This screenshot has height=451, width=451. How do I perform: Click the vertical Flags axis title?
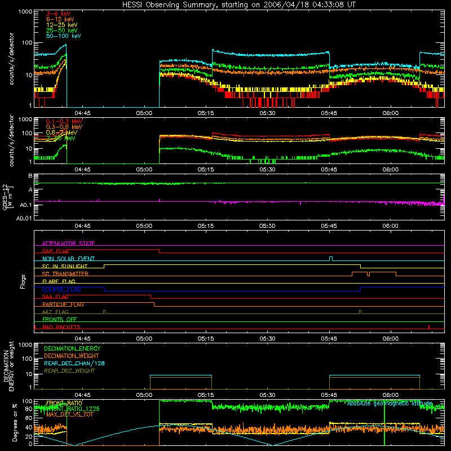(x=23, y=281)
